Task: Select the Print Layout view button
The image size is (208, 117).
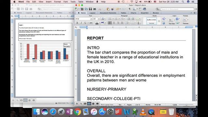Action: click(89, 104)
